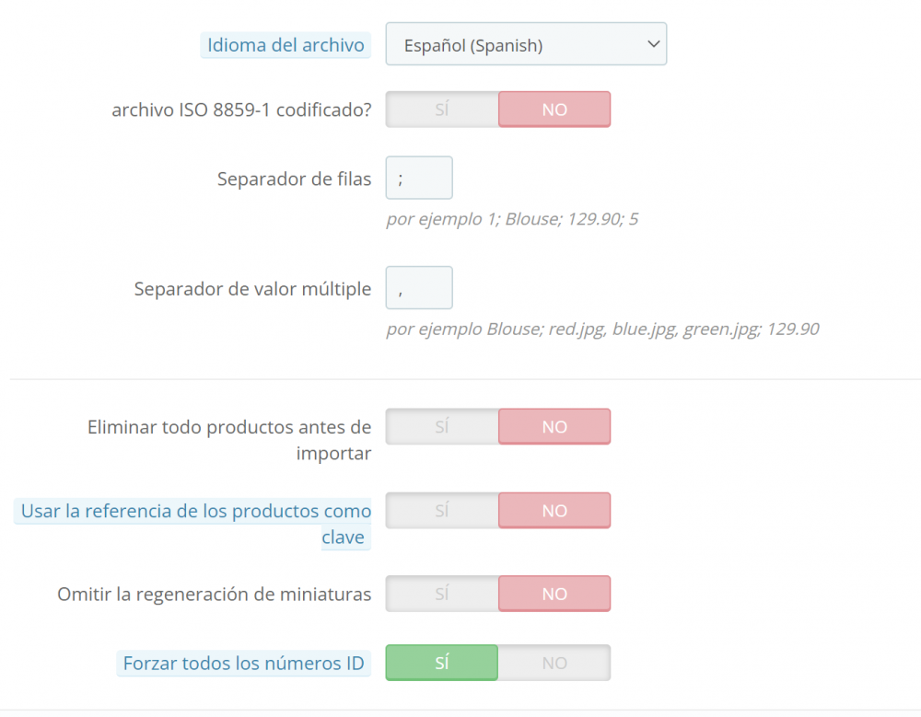Click the Separador de valor múltiple field
This screenshot has width=921, height=717.
(419, 288)
